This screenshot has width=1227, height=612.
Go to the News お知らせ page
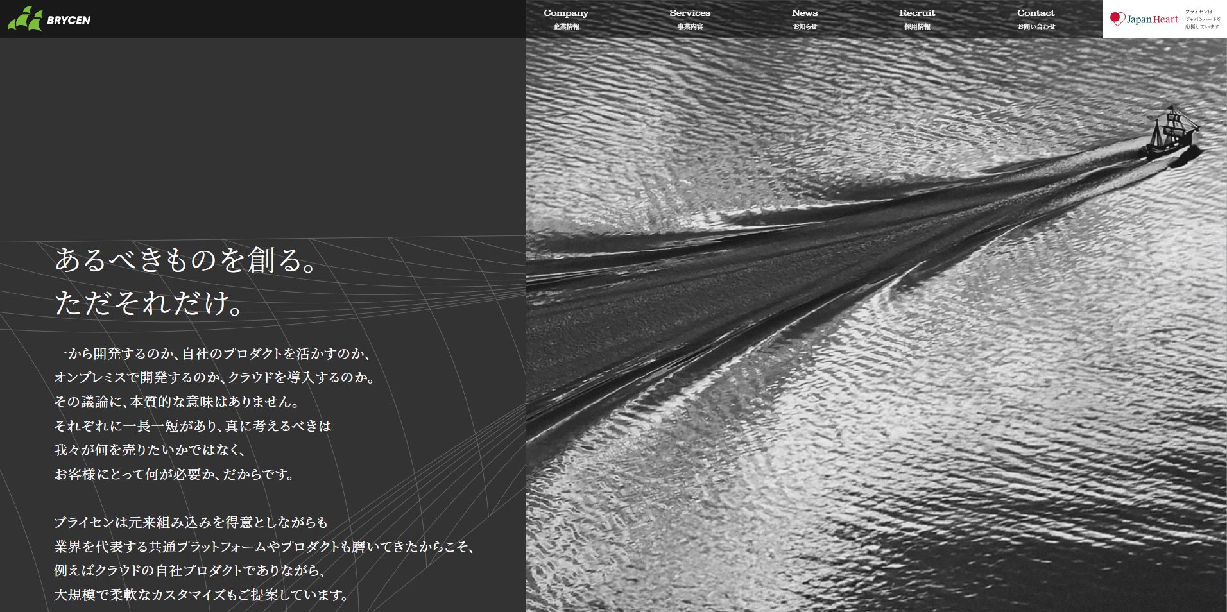[805, 19]
